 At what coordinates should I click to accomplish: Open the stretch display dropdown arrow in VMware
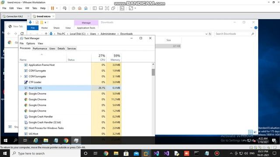[135, 8]
